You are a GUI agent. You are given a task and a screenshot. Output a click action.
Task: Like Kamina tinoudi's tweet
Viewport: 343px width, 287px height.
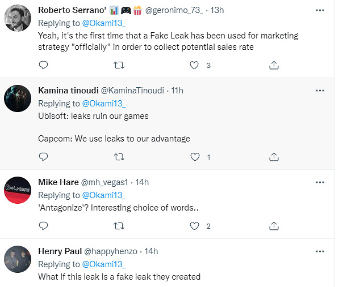coord(195,157)
